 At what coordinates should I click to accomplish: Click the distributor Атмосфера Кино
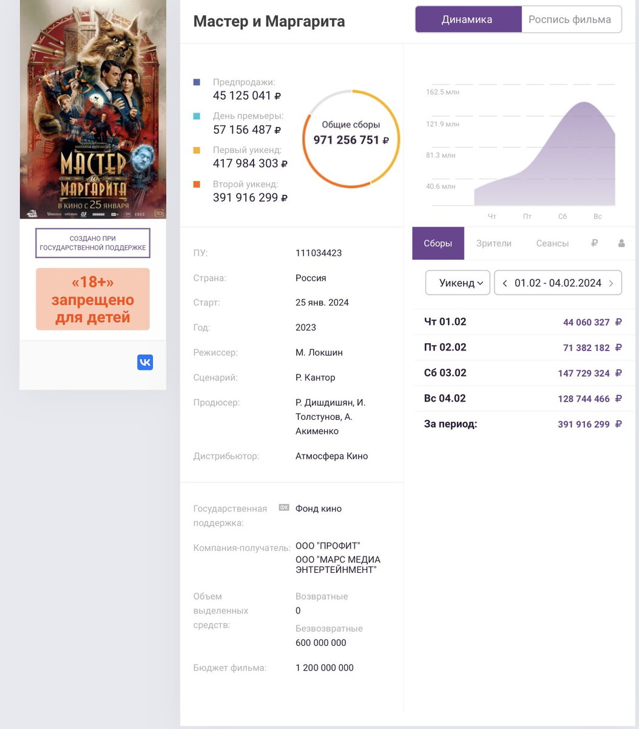point(331,456)
